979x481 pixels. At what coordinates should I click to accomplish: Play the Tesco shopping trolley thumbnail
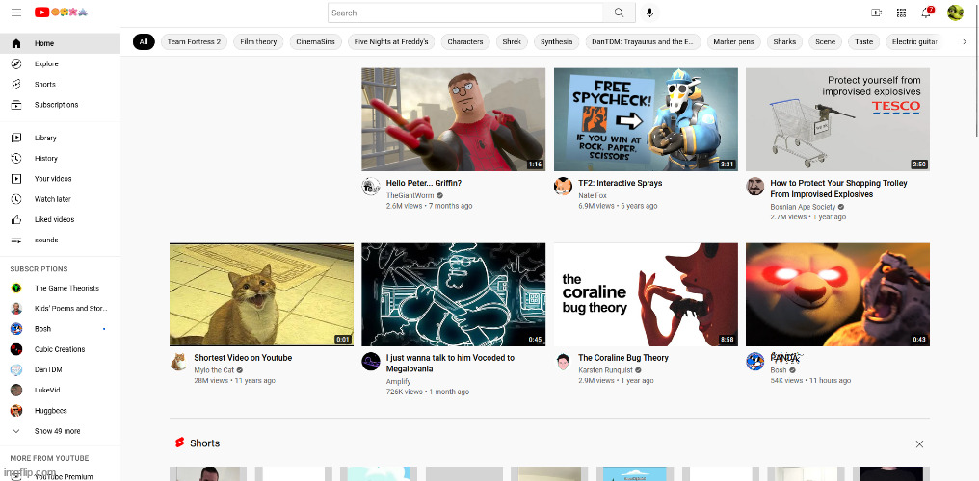point(838,119)
